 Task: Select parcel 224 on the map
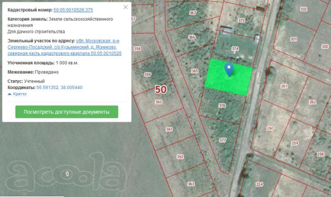[x=259, y=184]
